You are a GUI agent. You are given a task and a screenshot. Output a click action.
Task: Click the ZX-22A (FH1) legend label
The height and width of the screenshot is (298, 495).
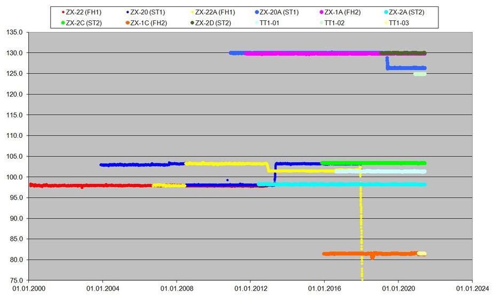click(x=216, y=12)
